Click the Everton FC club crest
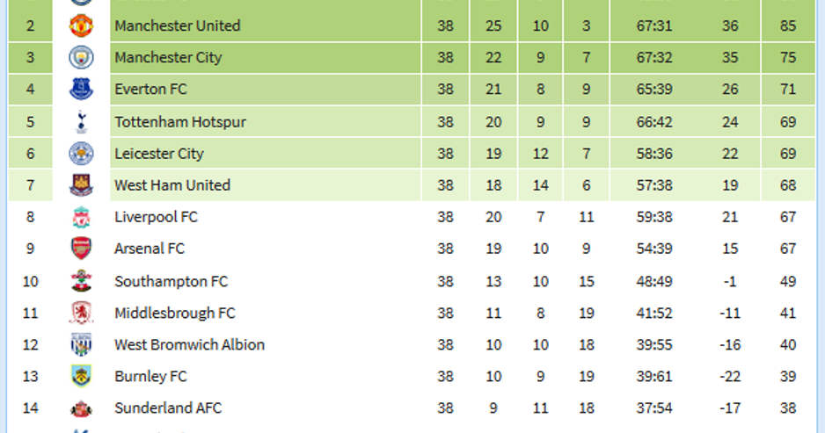 tap(81, 89)
